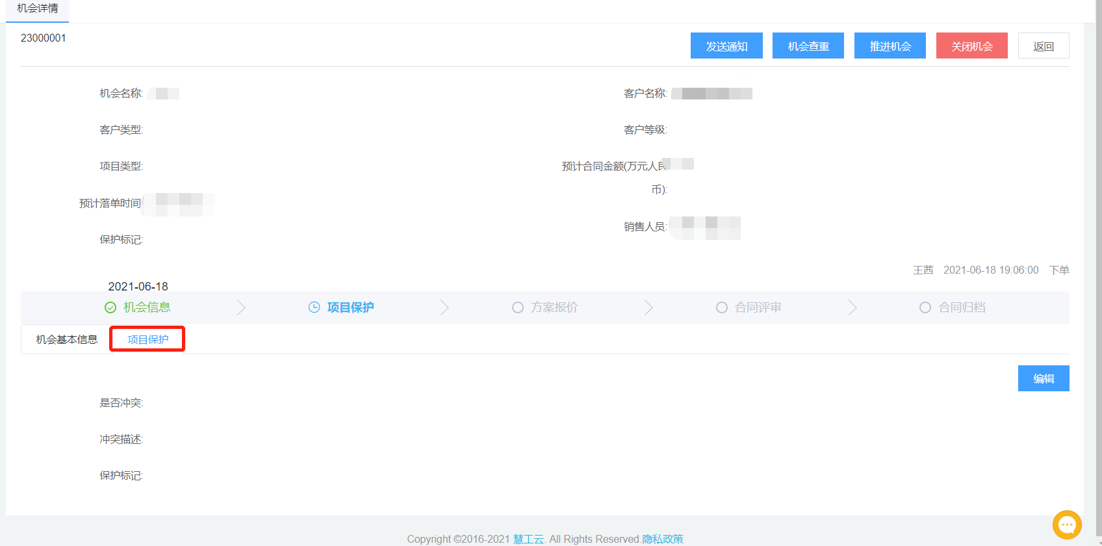
Task: Click the green checkmark icon beside 机会信息
Action: point(110,307)
